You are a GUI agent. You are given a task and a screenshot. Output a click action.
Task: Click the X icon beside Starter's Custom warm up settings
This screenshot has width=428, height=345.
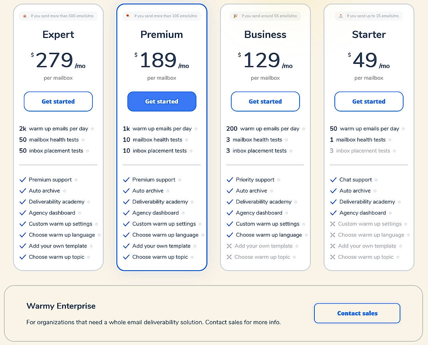333,224
